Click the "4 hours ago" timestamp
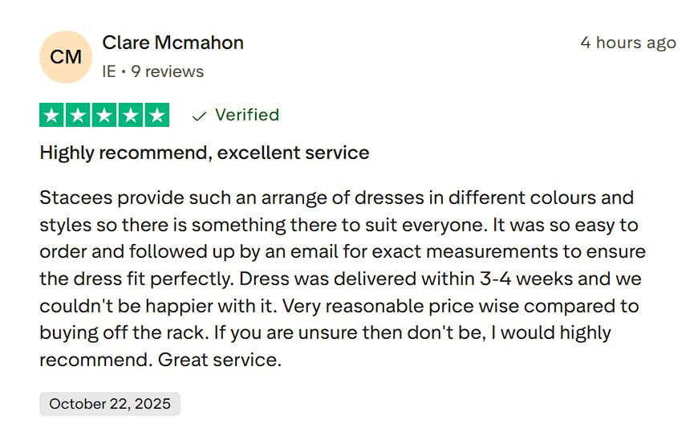Image resolution: width=694 pixels, height=424 pixels. click(627, 43)
